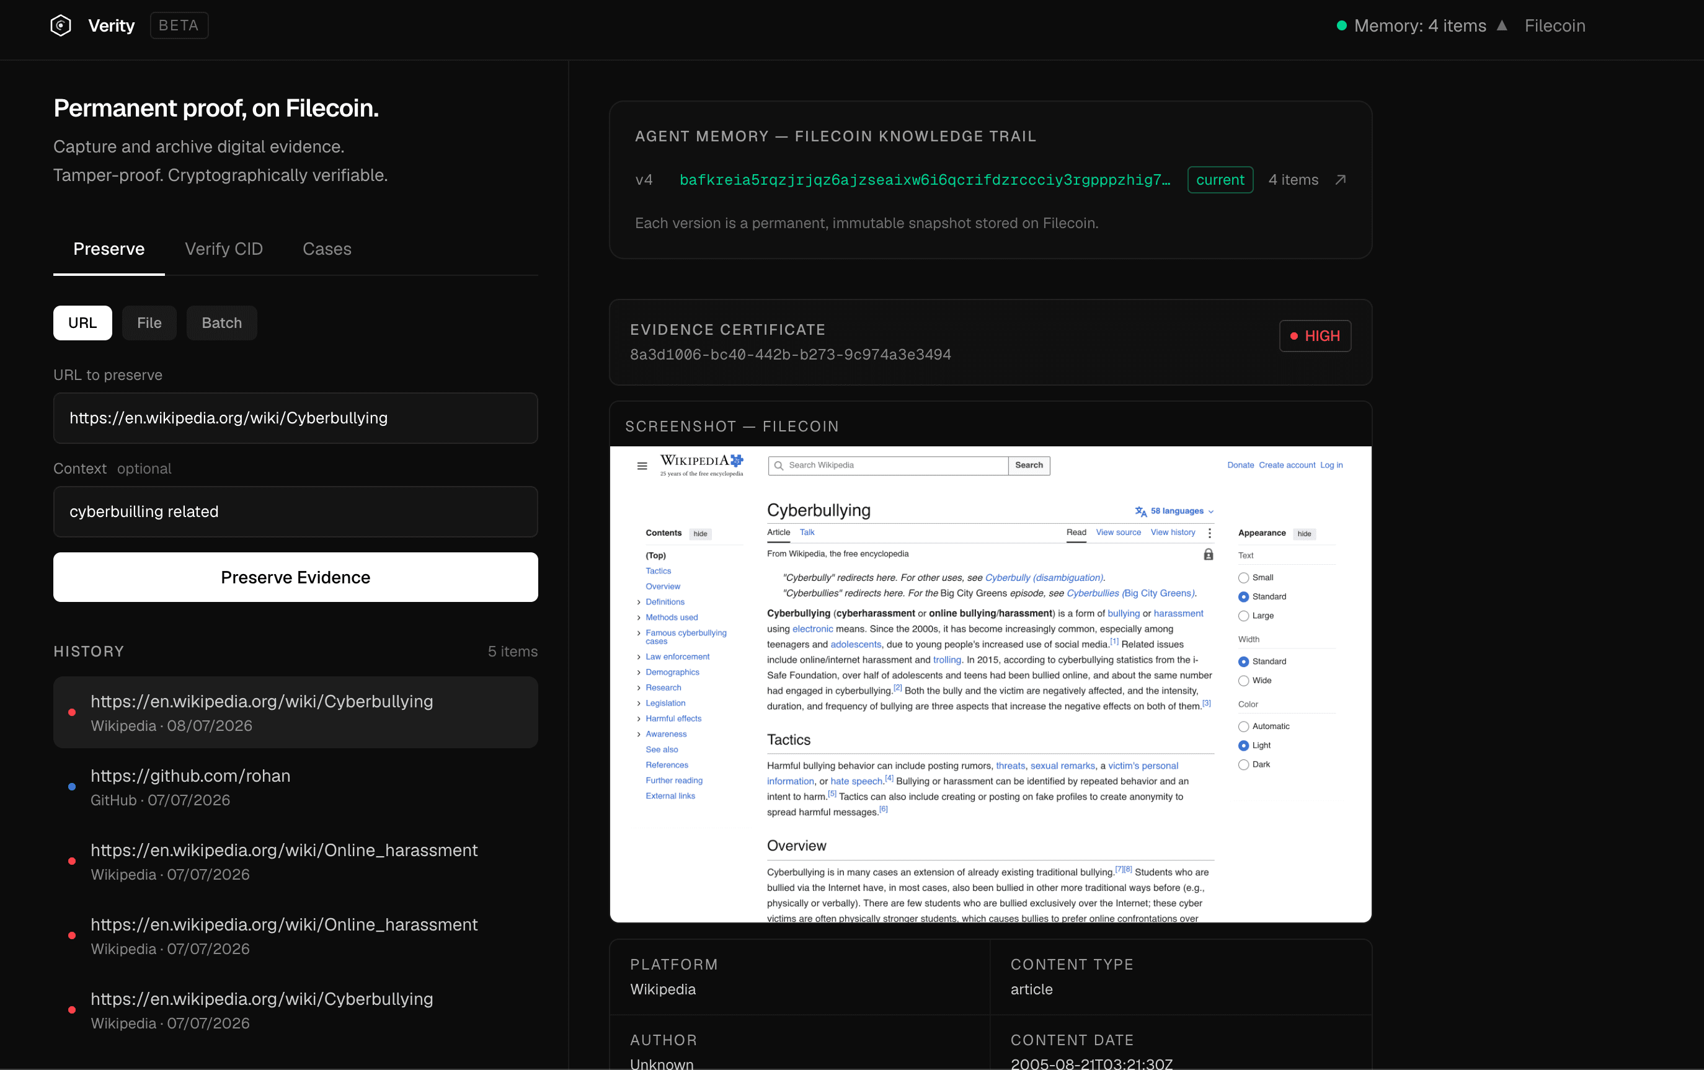
Task: Click the Wikipedia page lock icon
Action: coord(1208,554)
